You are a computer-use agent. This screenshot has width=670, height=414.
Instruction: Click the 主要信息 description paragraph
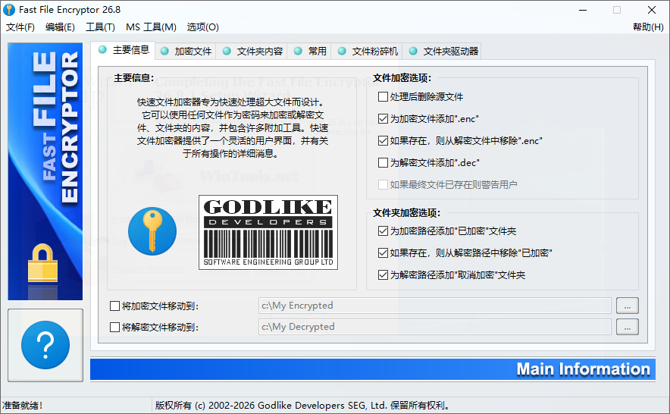[x=233, y=127]
